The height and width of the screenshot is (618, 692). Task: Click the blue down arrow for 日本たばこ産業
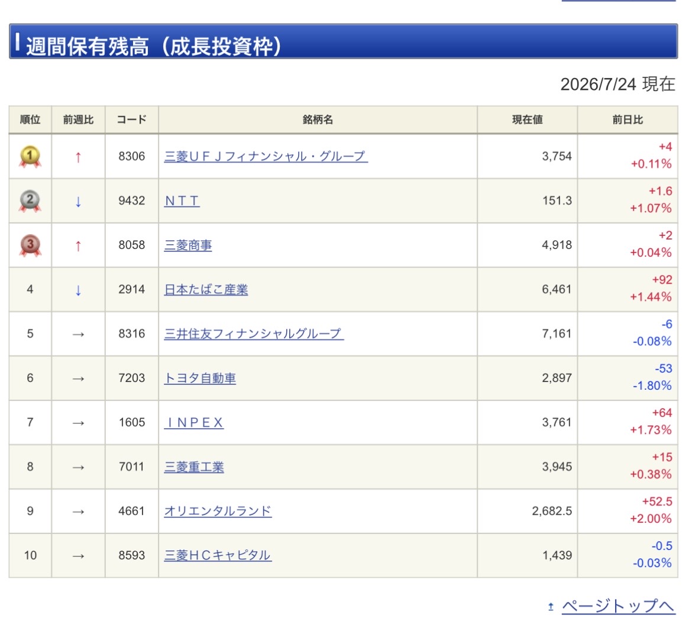click(x=78, y=290)
